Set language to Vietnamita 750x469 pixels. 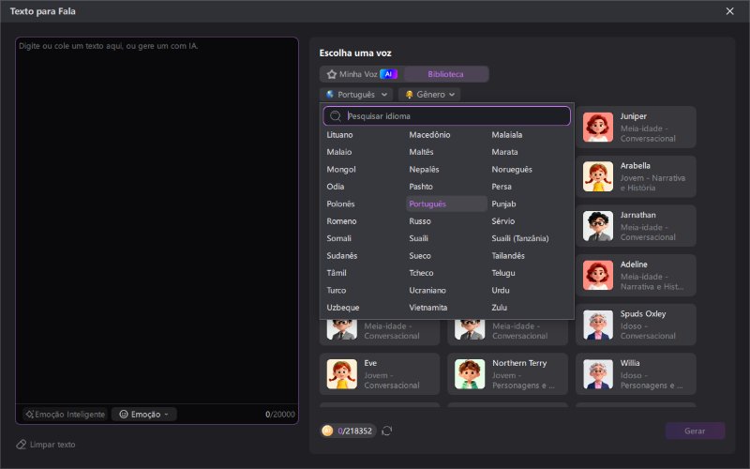(x=428, y=308)
